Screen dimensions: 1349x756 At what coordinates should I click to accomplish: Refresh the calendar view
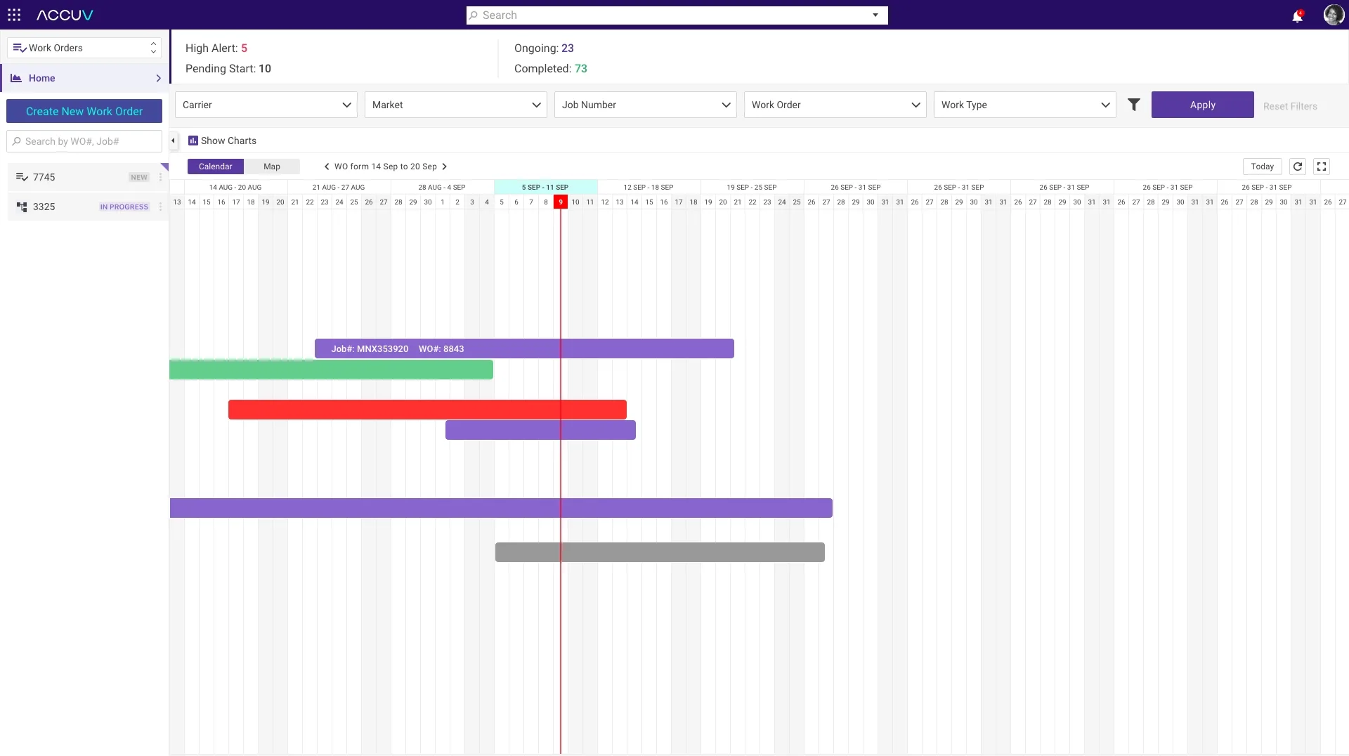[1298, 167]
